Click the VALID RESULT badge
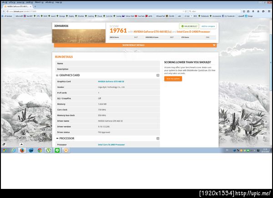 click(189, 26)
